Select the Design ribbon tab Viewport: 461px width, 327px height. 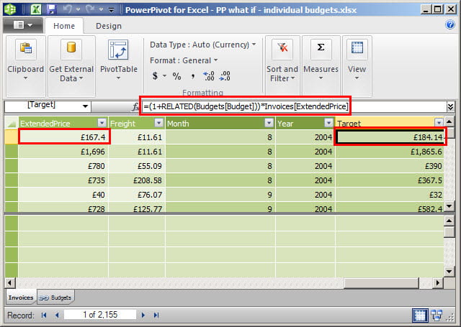[109, 26]
